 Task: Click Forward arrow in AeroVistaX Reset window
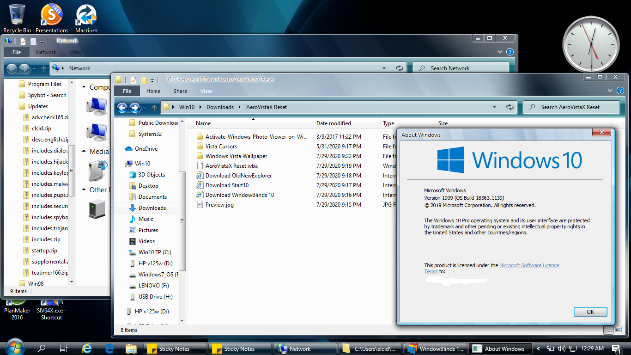(x=135, y=108)
